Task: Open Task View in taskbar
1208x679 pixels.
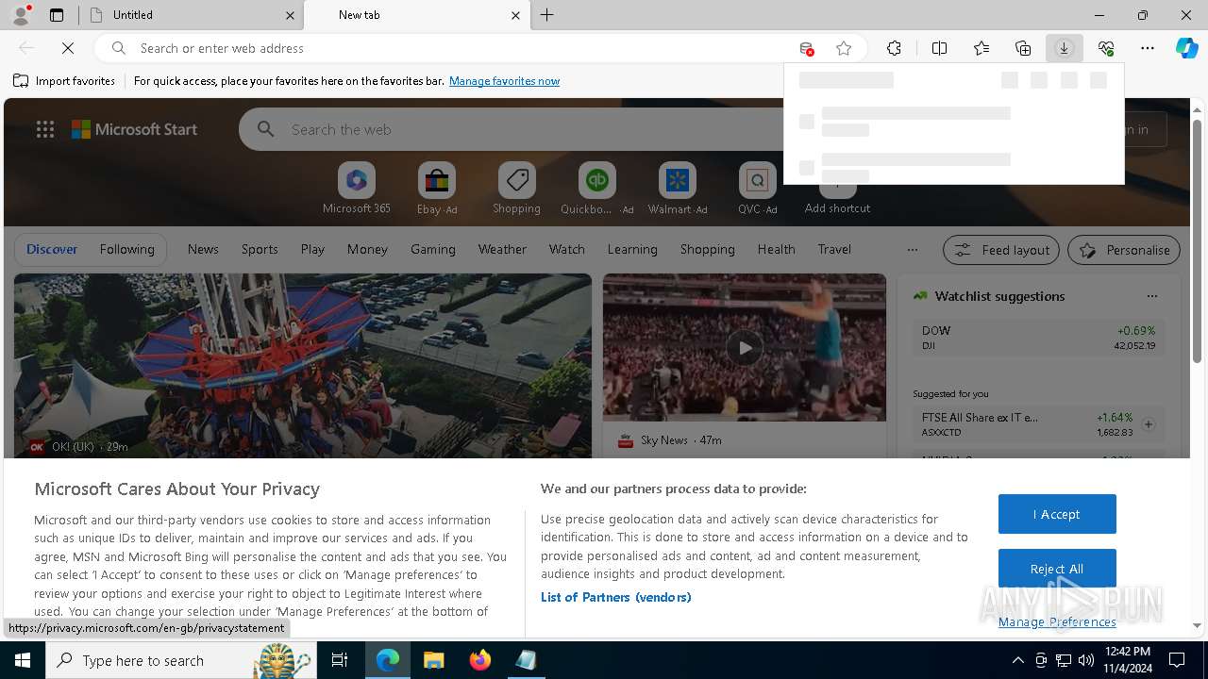Action: (x=340, y=660)
